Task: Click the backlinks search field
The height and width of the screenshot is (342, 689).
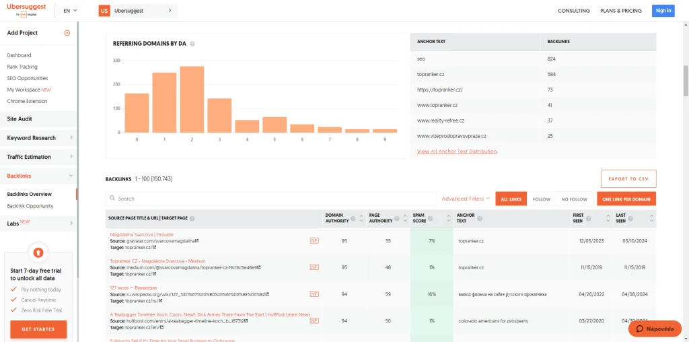Action: [269, 199]
